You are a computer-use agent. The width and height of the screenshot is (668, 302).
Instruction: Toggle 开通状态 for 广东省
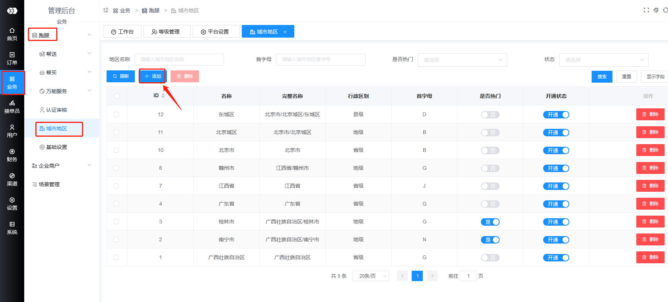tap(556, 204)
